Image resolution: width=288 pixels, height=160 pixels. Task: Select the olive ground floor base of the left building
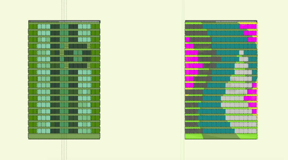pyautogui.click(x=64, y=136)
